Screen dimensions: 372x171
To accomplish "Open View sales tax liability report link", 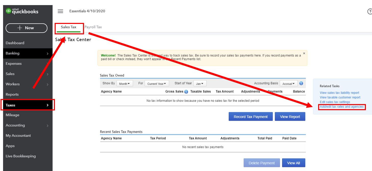I will [x=339, y=93].
